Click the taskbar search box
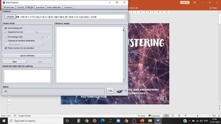221x124 pixels. [x=36, y=121]
